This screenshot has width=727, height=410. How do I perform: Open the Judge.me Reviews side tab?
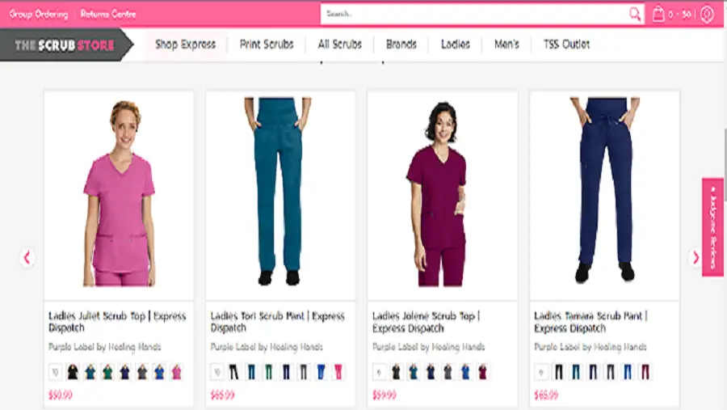coord(712,227)
